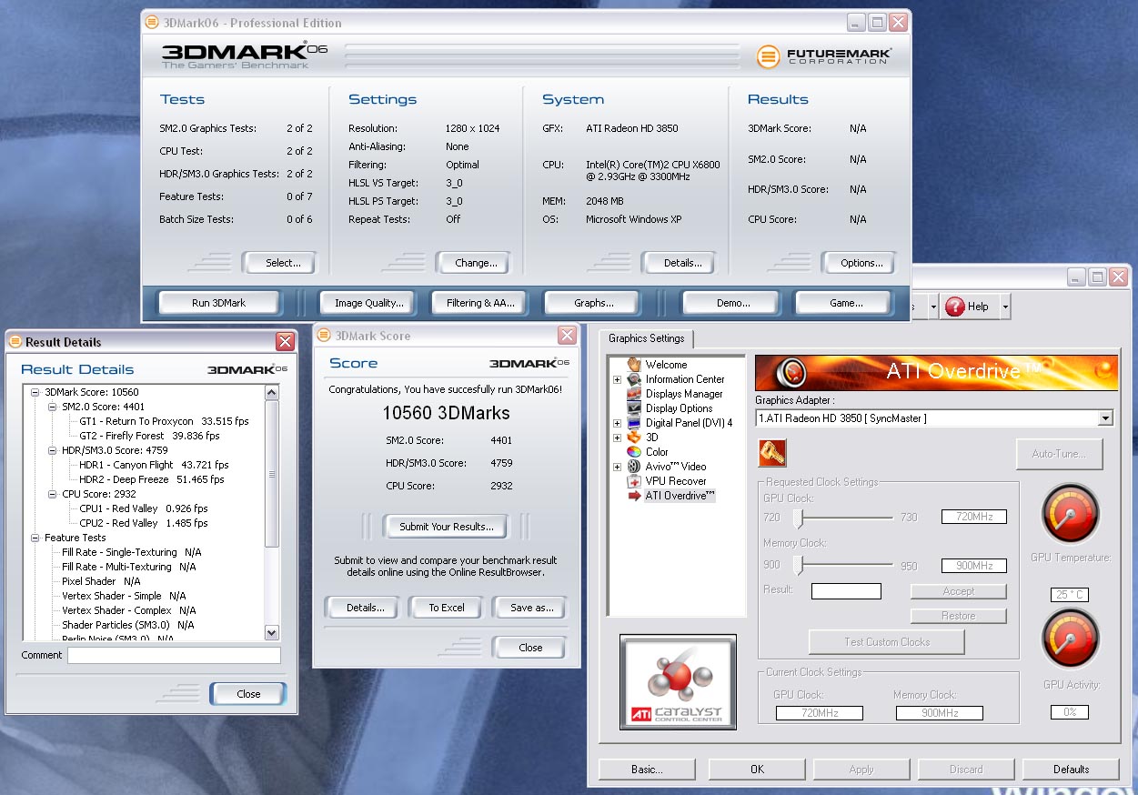Click the Welcome hand icon in Catalyst tree

(x=634, y=364)
